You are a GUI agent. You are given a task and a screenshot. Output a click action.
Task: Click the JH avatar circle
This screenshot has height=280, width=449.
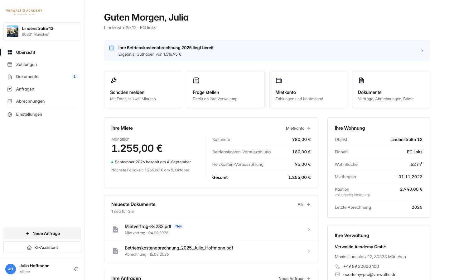[x=11, y=269]
